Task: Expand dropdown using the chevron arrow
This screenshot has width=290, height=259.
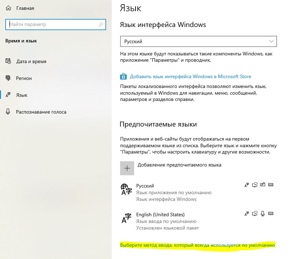Action: click(x=271, y=41)
